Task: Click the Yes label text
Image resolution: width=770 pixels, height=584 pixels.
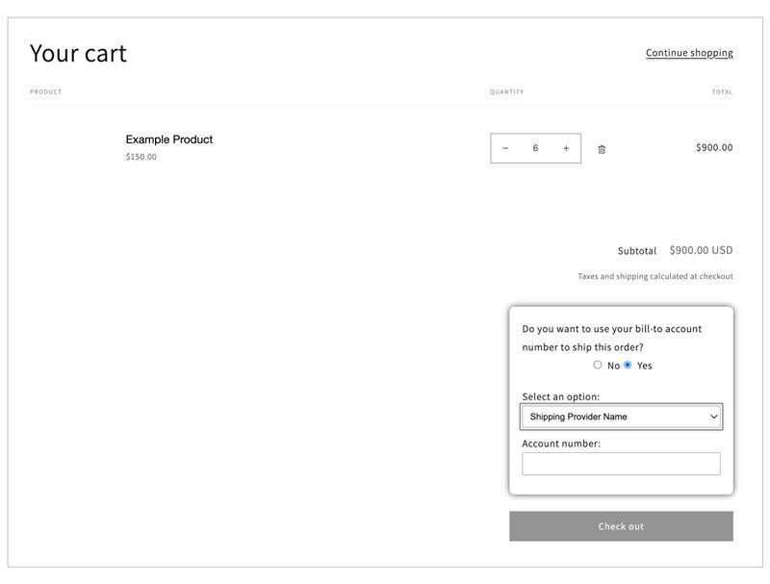Action: coord(644,366)
